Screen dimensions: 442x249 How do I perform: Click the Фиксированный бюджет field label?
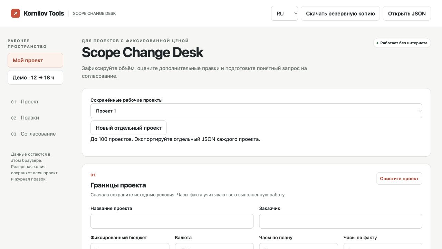pos(119,238)
